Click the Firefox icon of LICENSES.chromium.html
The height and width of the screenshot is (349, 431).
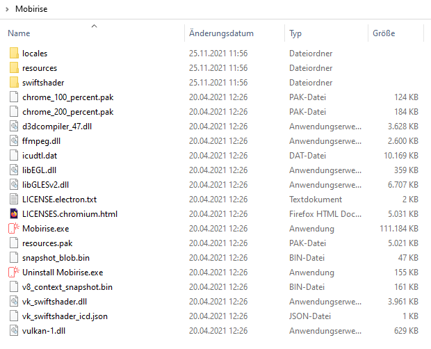click(x=14, y=213)
